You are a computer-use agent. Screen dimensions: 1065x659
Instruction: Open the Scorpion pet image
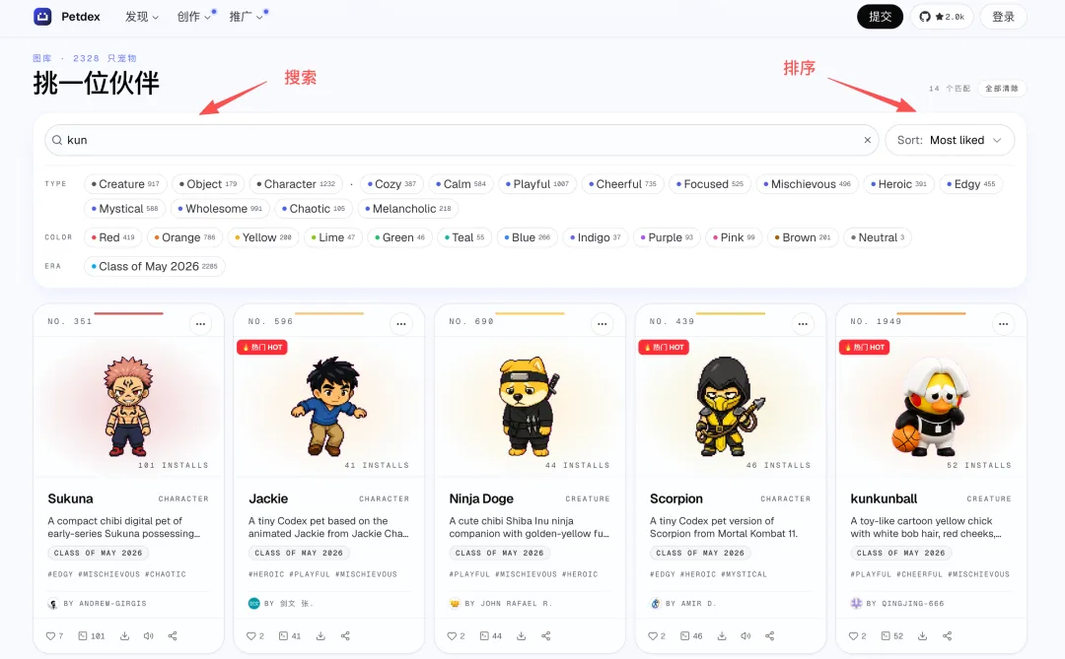[730, 406]
